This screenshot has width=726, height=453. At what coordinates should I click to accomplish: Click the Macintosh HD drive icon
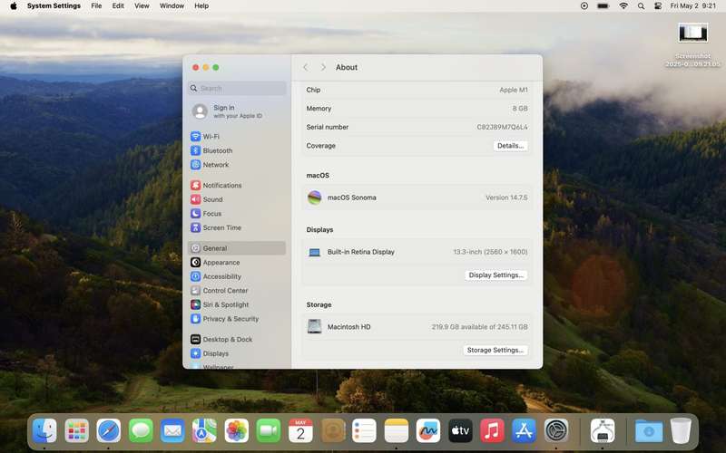(x=314, y=326)
